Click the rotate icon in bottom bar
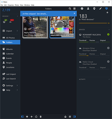Screen dimensions: 112x119 pos(36,117)
